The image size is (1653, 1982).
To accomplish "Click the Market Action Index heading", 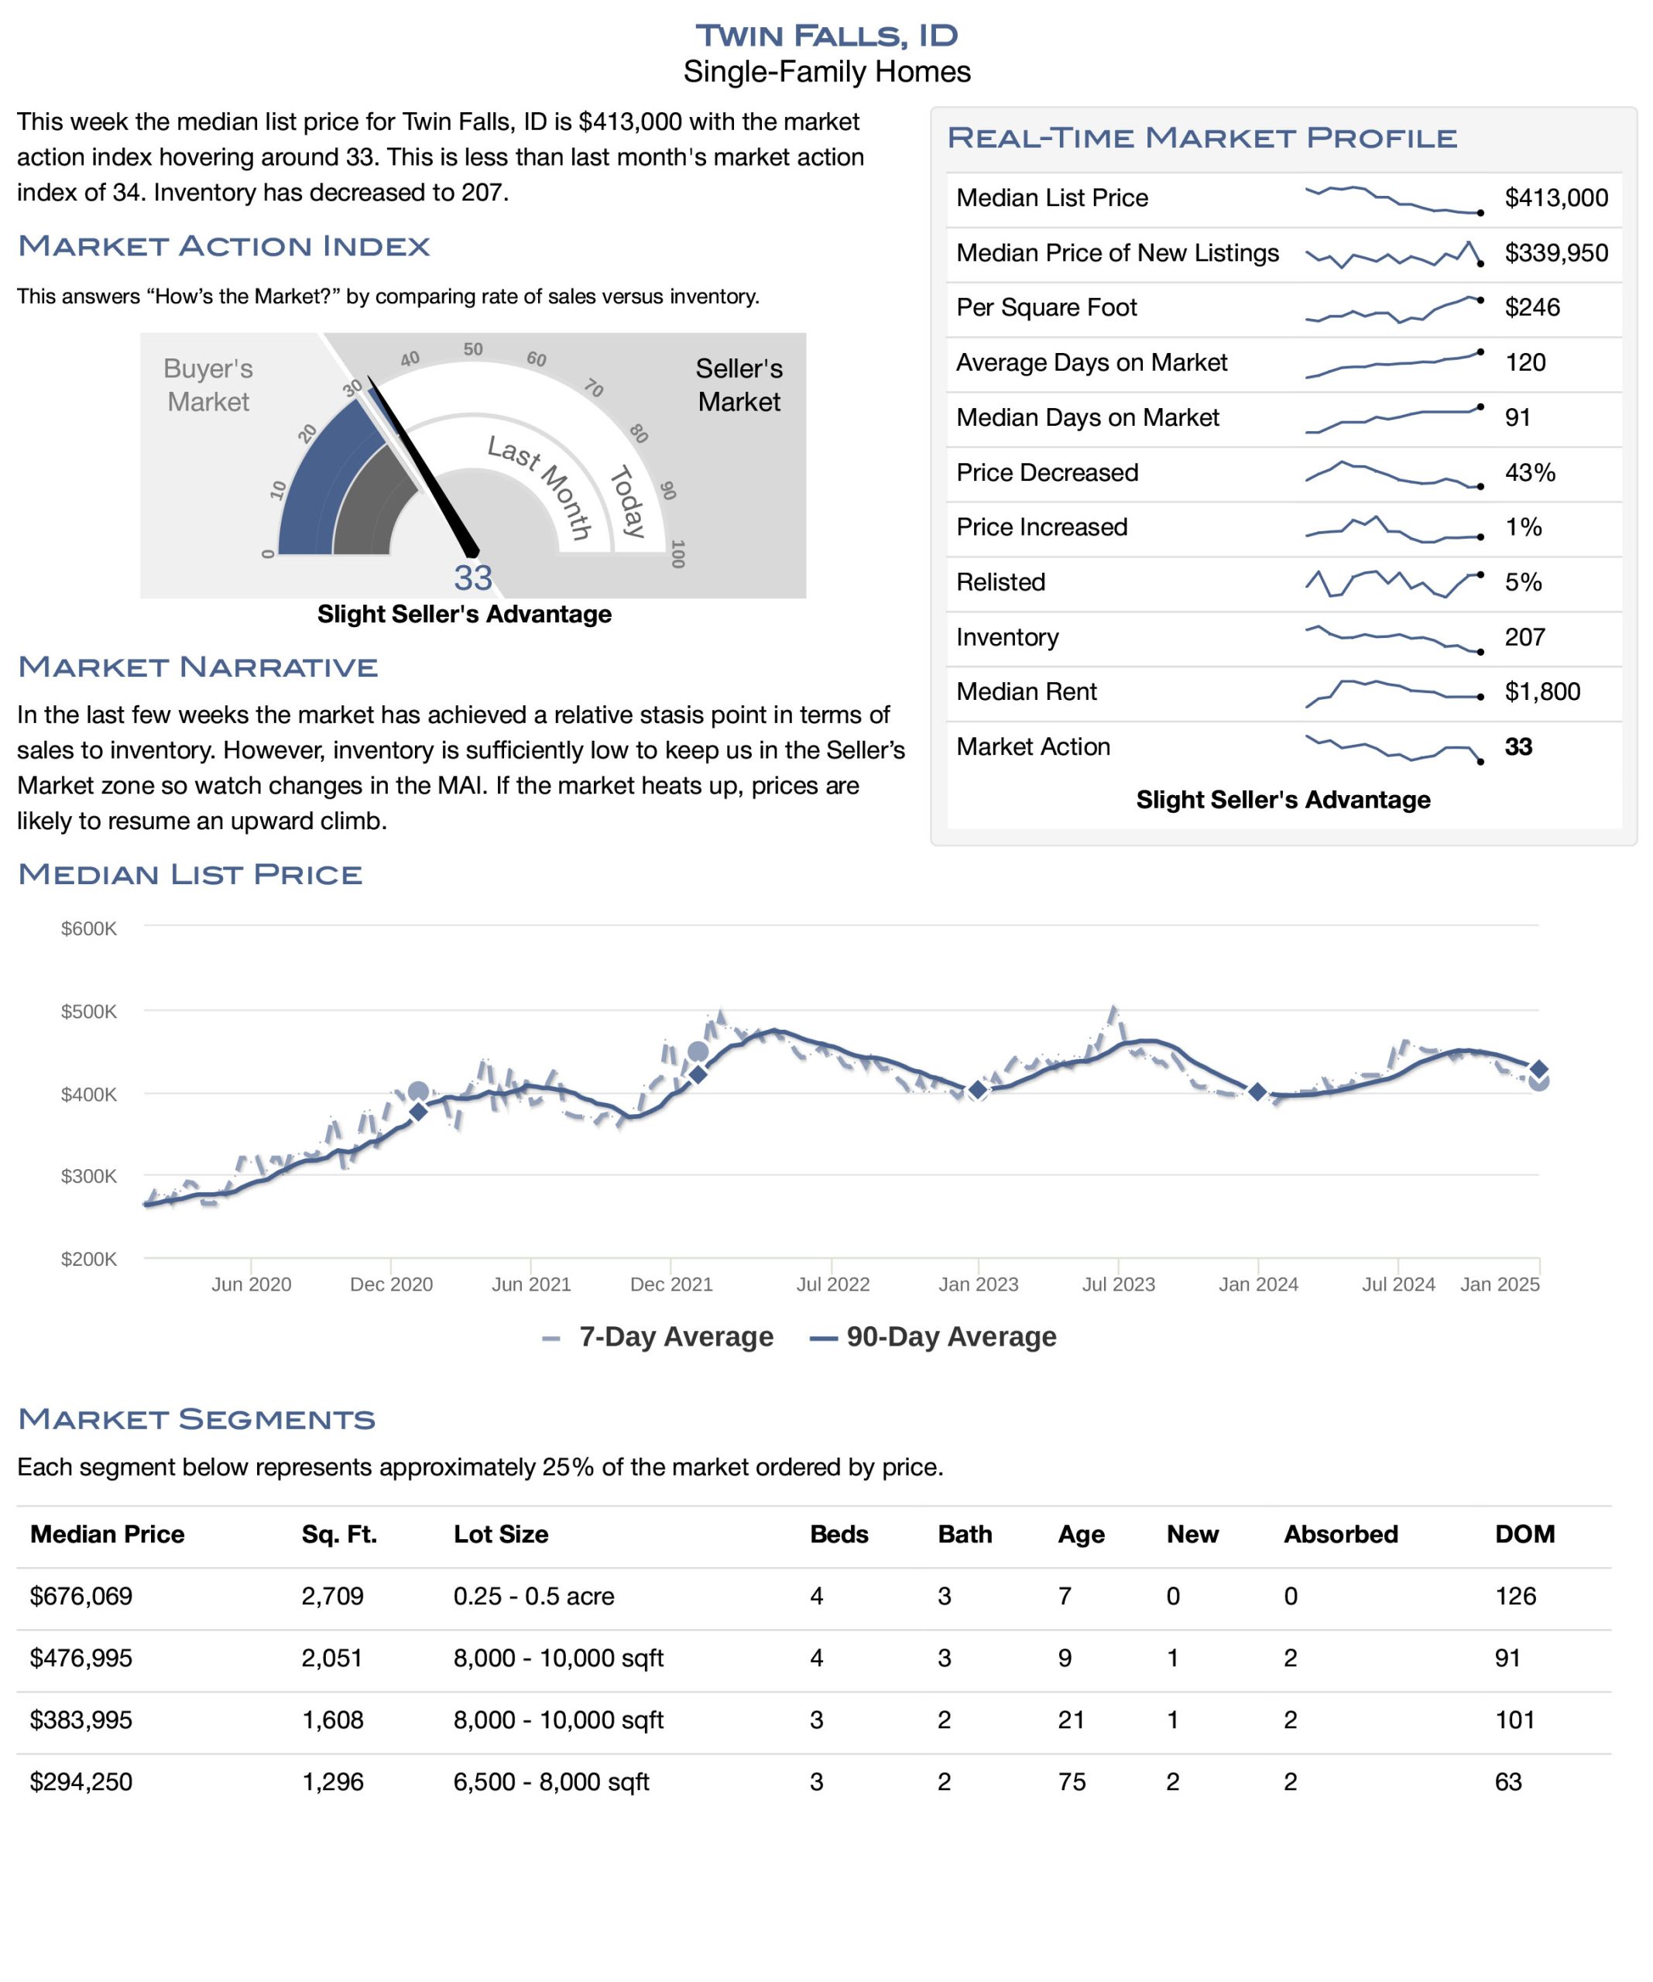I will [224, 246].
